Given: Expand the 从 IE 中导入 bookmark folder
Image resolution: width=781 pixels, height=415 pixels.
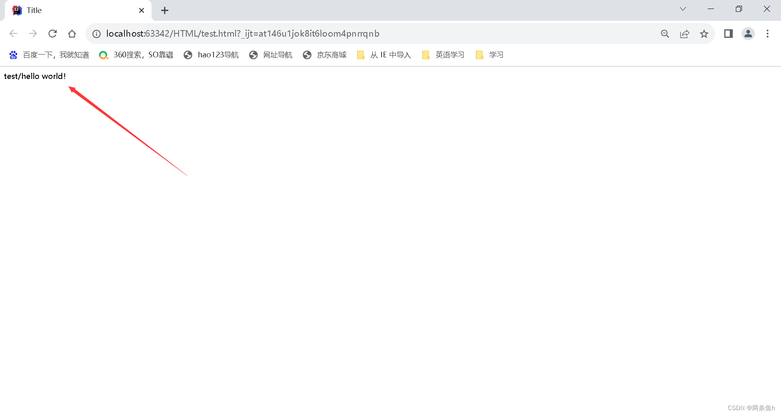Looking at the screenshot, I should pos(384,55).
